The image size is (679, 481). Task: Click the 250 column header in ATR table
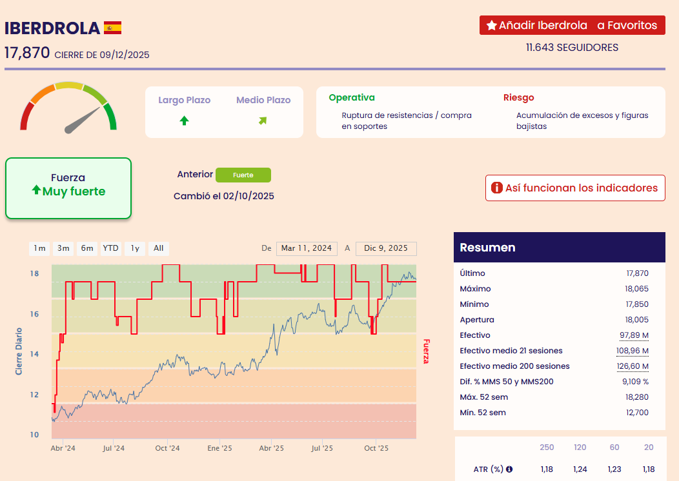pyautogui.click(x=547, y=447)
